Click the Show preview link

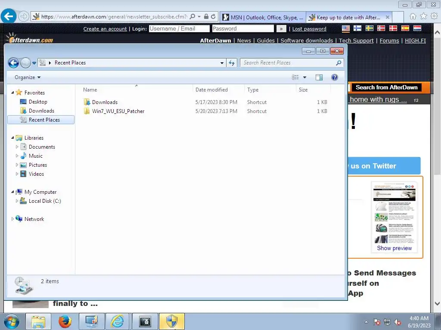pos(394,248)
